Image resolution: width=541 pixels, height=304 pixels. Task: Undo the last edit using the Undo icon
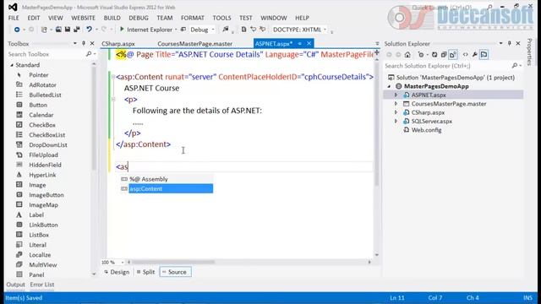pyautogui.click(x=89, y=30)
